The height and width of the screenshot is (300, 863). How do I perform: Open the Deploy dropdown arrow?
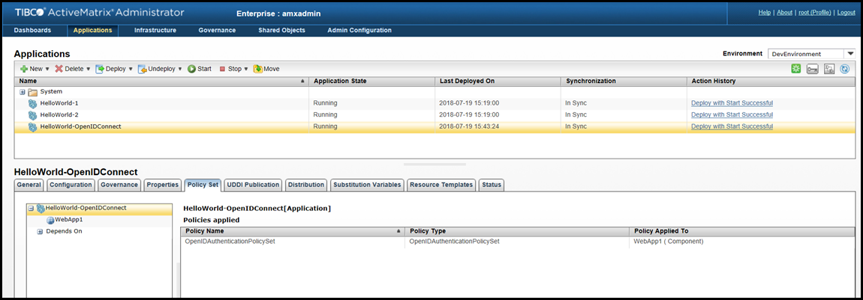(131, 69)
